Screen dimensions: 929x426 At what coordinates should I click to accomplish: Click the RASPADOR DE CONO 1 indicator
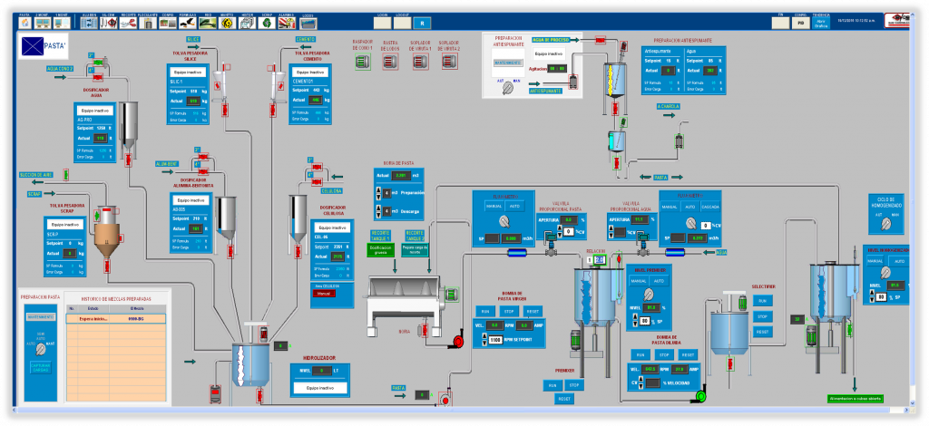click(363, 60)
